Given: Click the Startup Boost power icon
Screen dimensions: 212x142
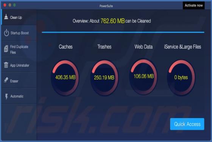Looking at the screenshot, I should coord(6,32).
